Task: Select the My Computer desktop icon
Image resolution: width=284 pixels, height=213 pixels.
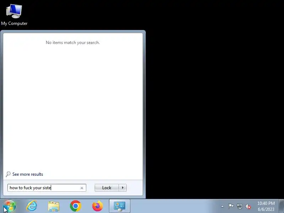Action: point(14,15)
